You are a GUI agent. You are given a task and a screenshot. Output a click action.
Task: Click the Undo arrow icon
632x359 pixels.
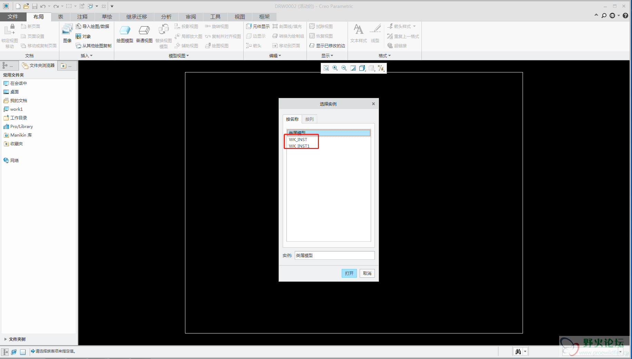[x=43, y=6]
